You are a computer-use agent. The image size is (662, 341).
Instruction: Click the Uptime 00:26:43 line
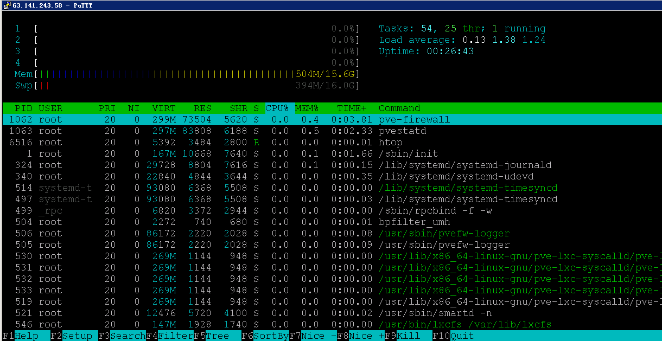(427, 51)
